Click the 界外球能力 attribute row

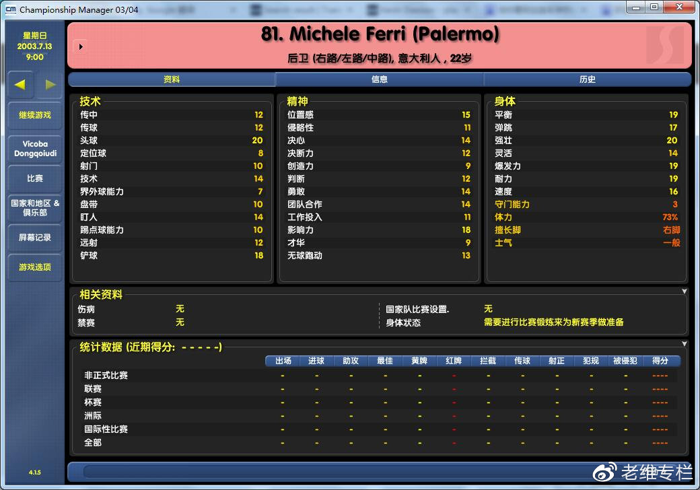[x=172, y=191]
